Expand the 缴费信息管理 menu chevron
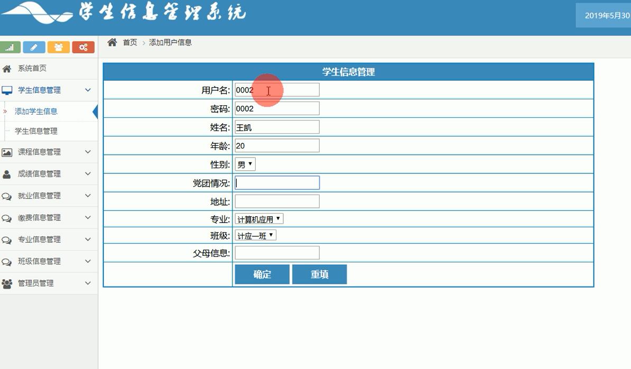 (x=88, y=217)
